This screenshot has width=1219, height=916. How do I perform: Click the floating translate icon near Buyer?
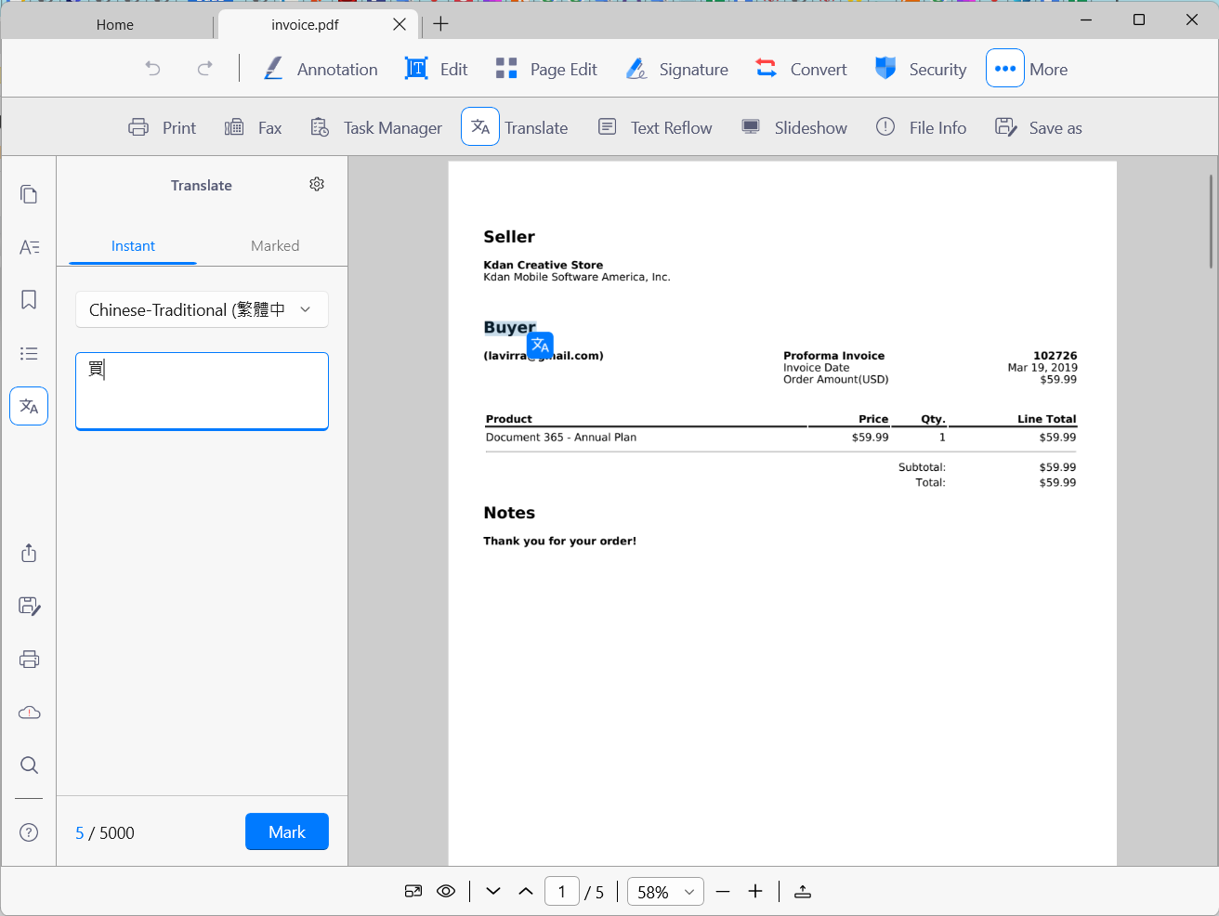(x=540, y=346)
